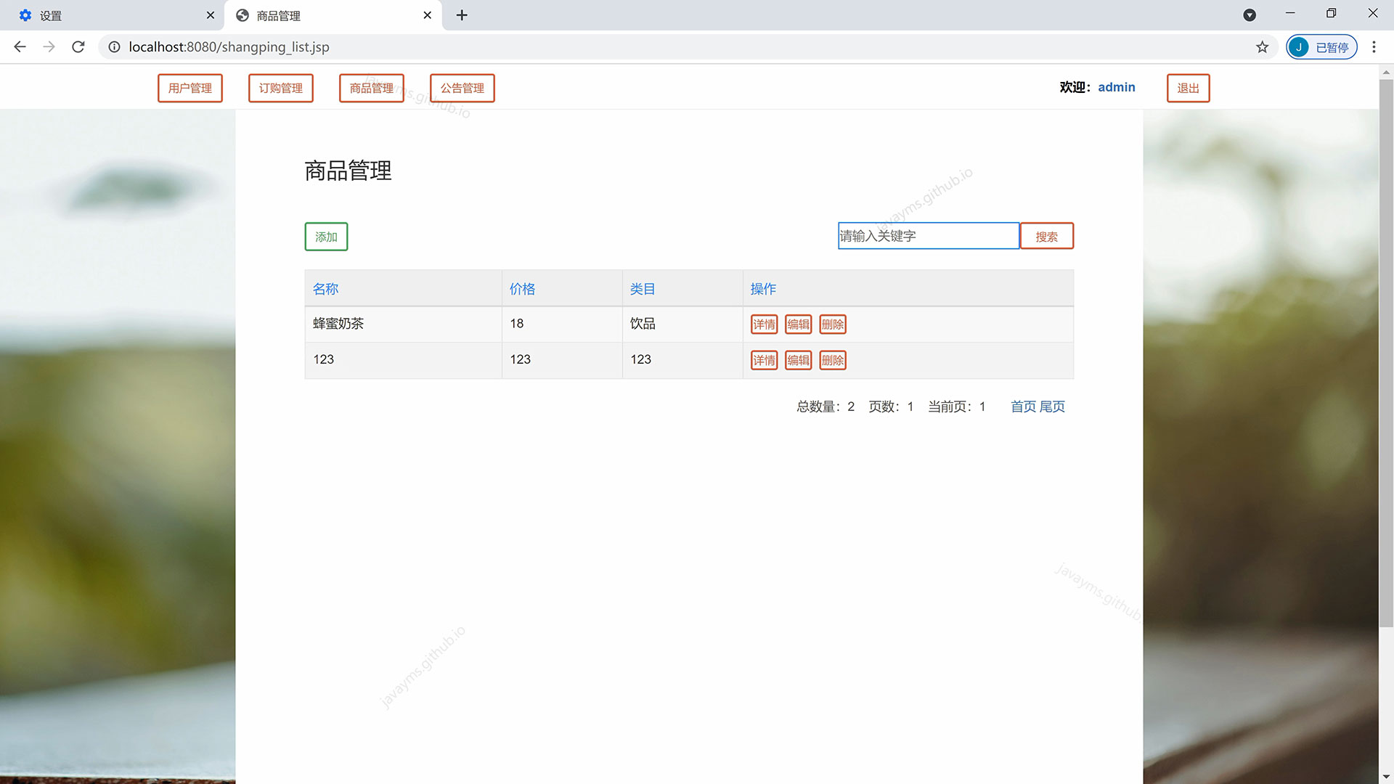This screenshot has width=1394, height=784.
Task: Edit product 123 with 编辑 button
Action: [799, 360]
